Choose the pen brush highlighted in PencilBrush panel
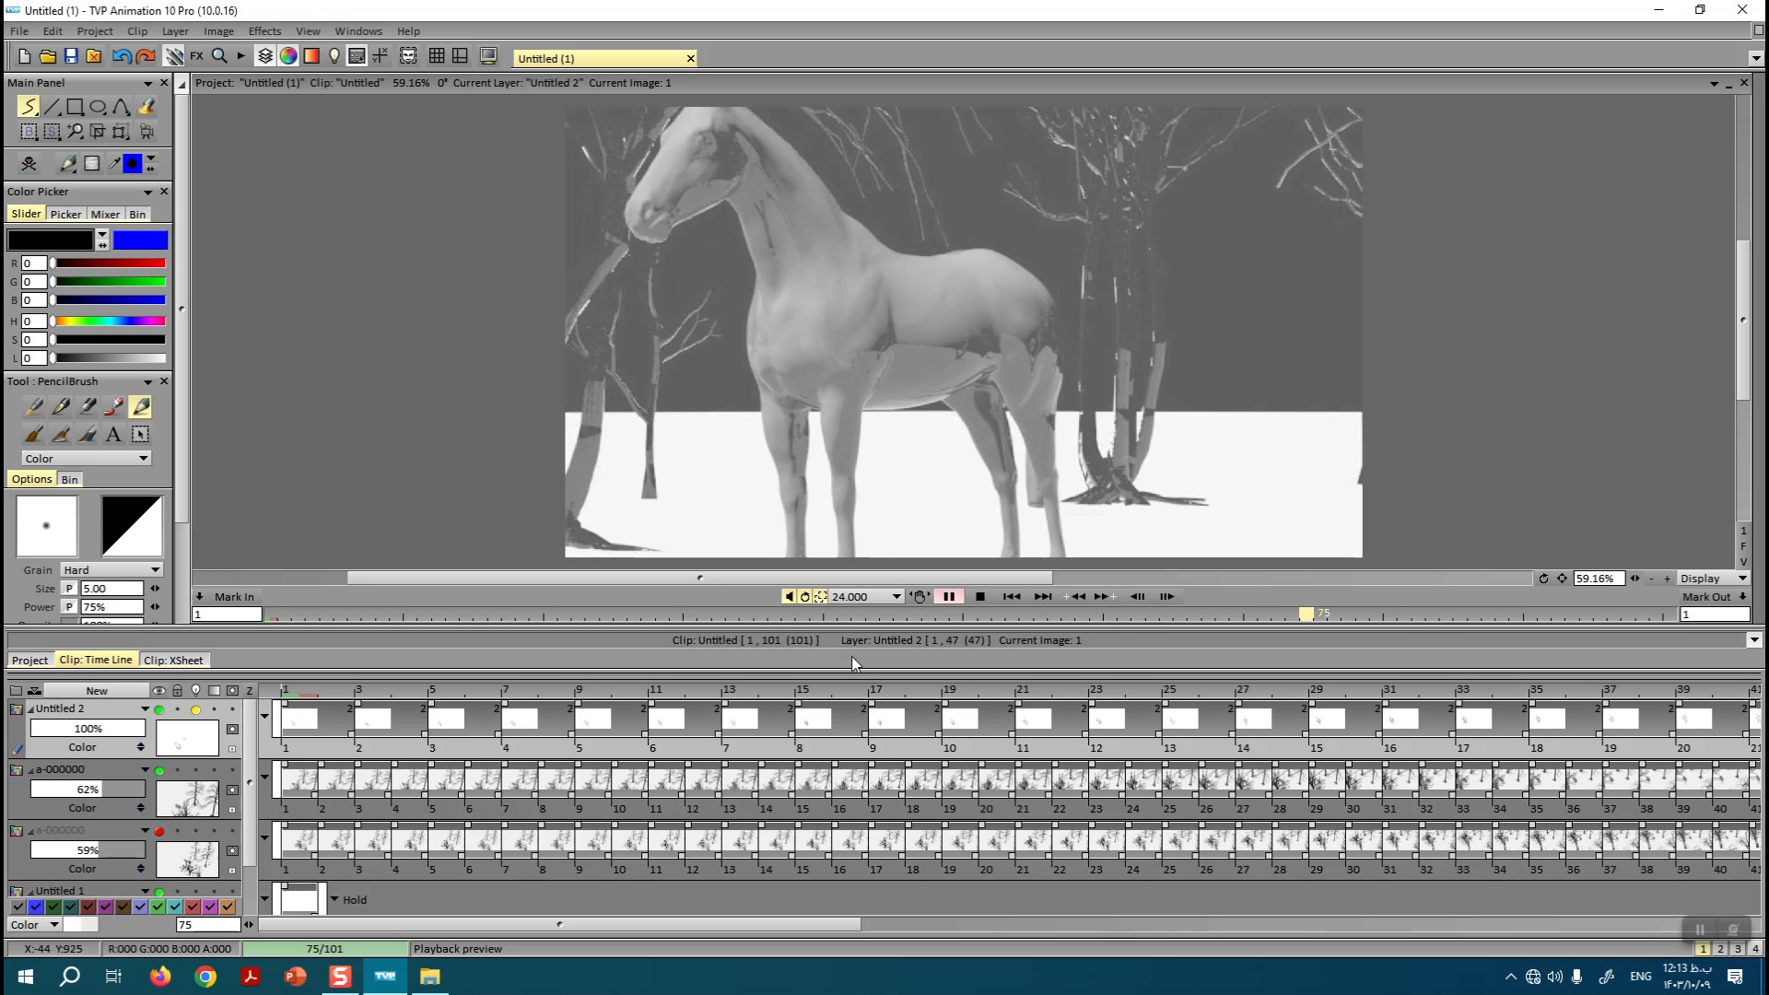Viewport: 1769px width, 995px height. (x=140, y=406)
